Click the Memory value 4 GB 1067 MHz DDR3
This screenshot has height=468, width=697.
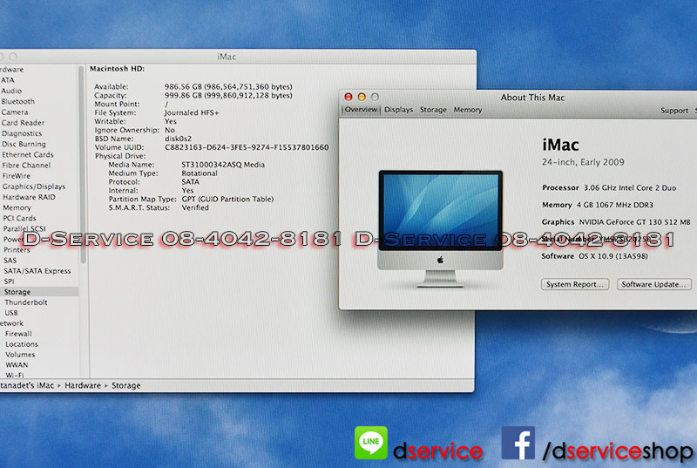[x=615, y=205]
